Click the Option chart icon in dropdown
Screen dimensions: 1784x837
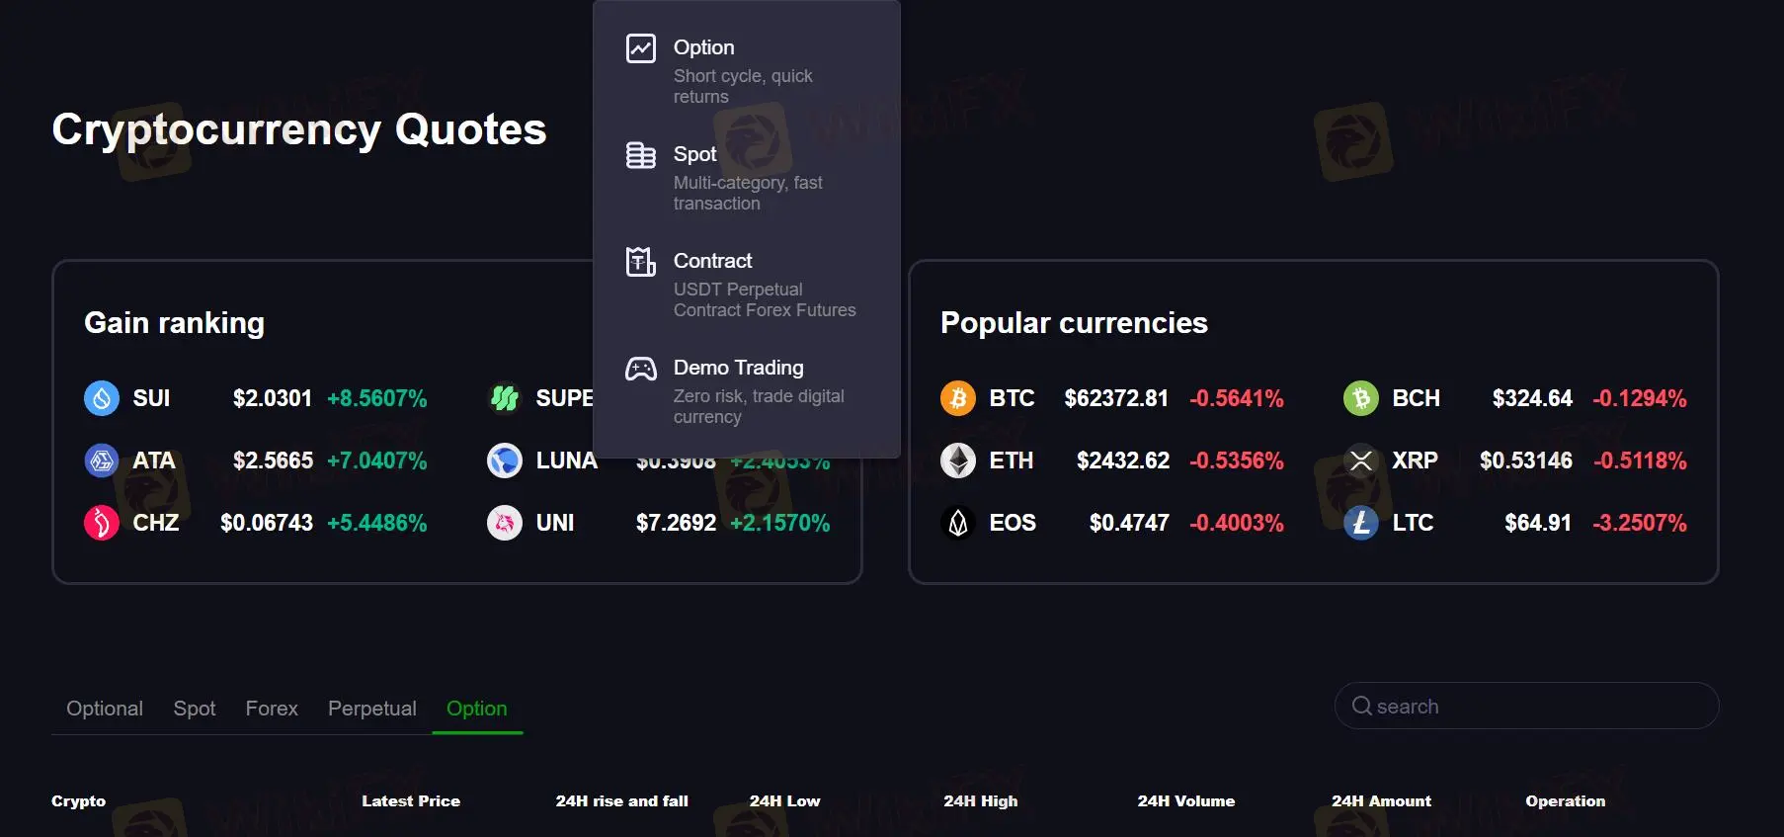point(641,48)
